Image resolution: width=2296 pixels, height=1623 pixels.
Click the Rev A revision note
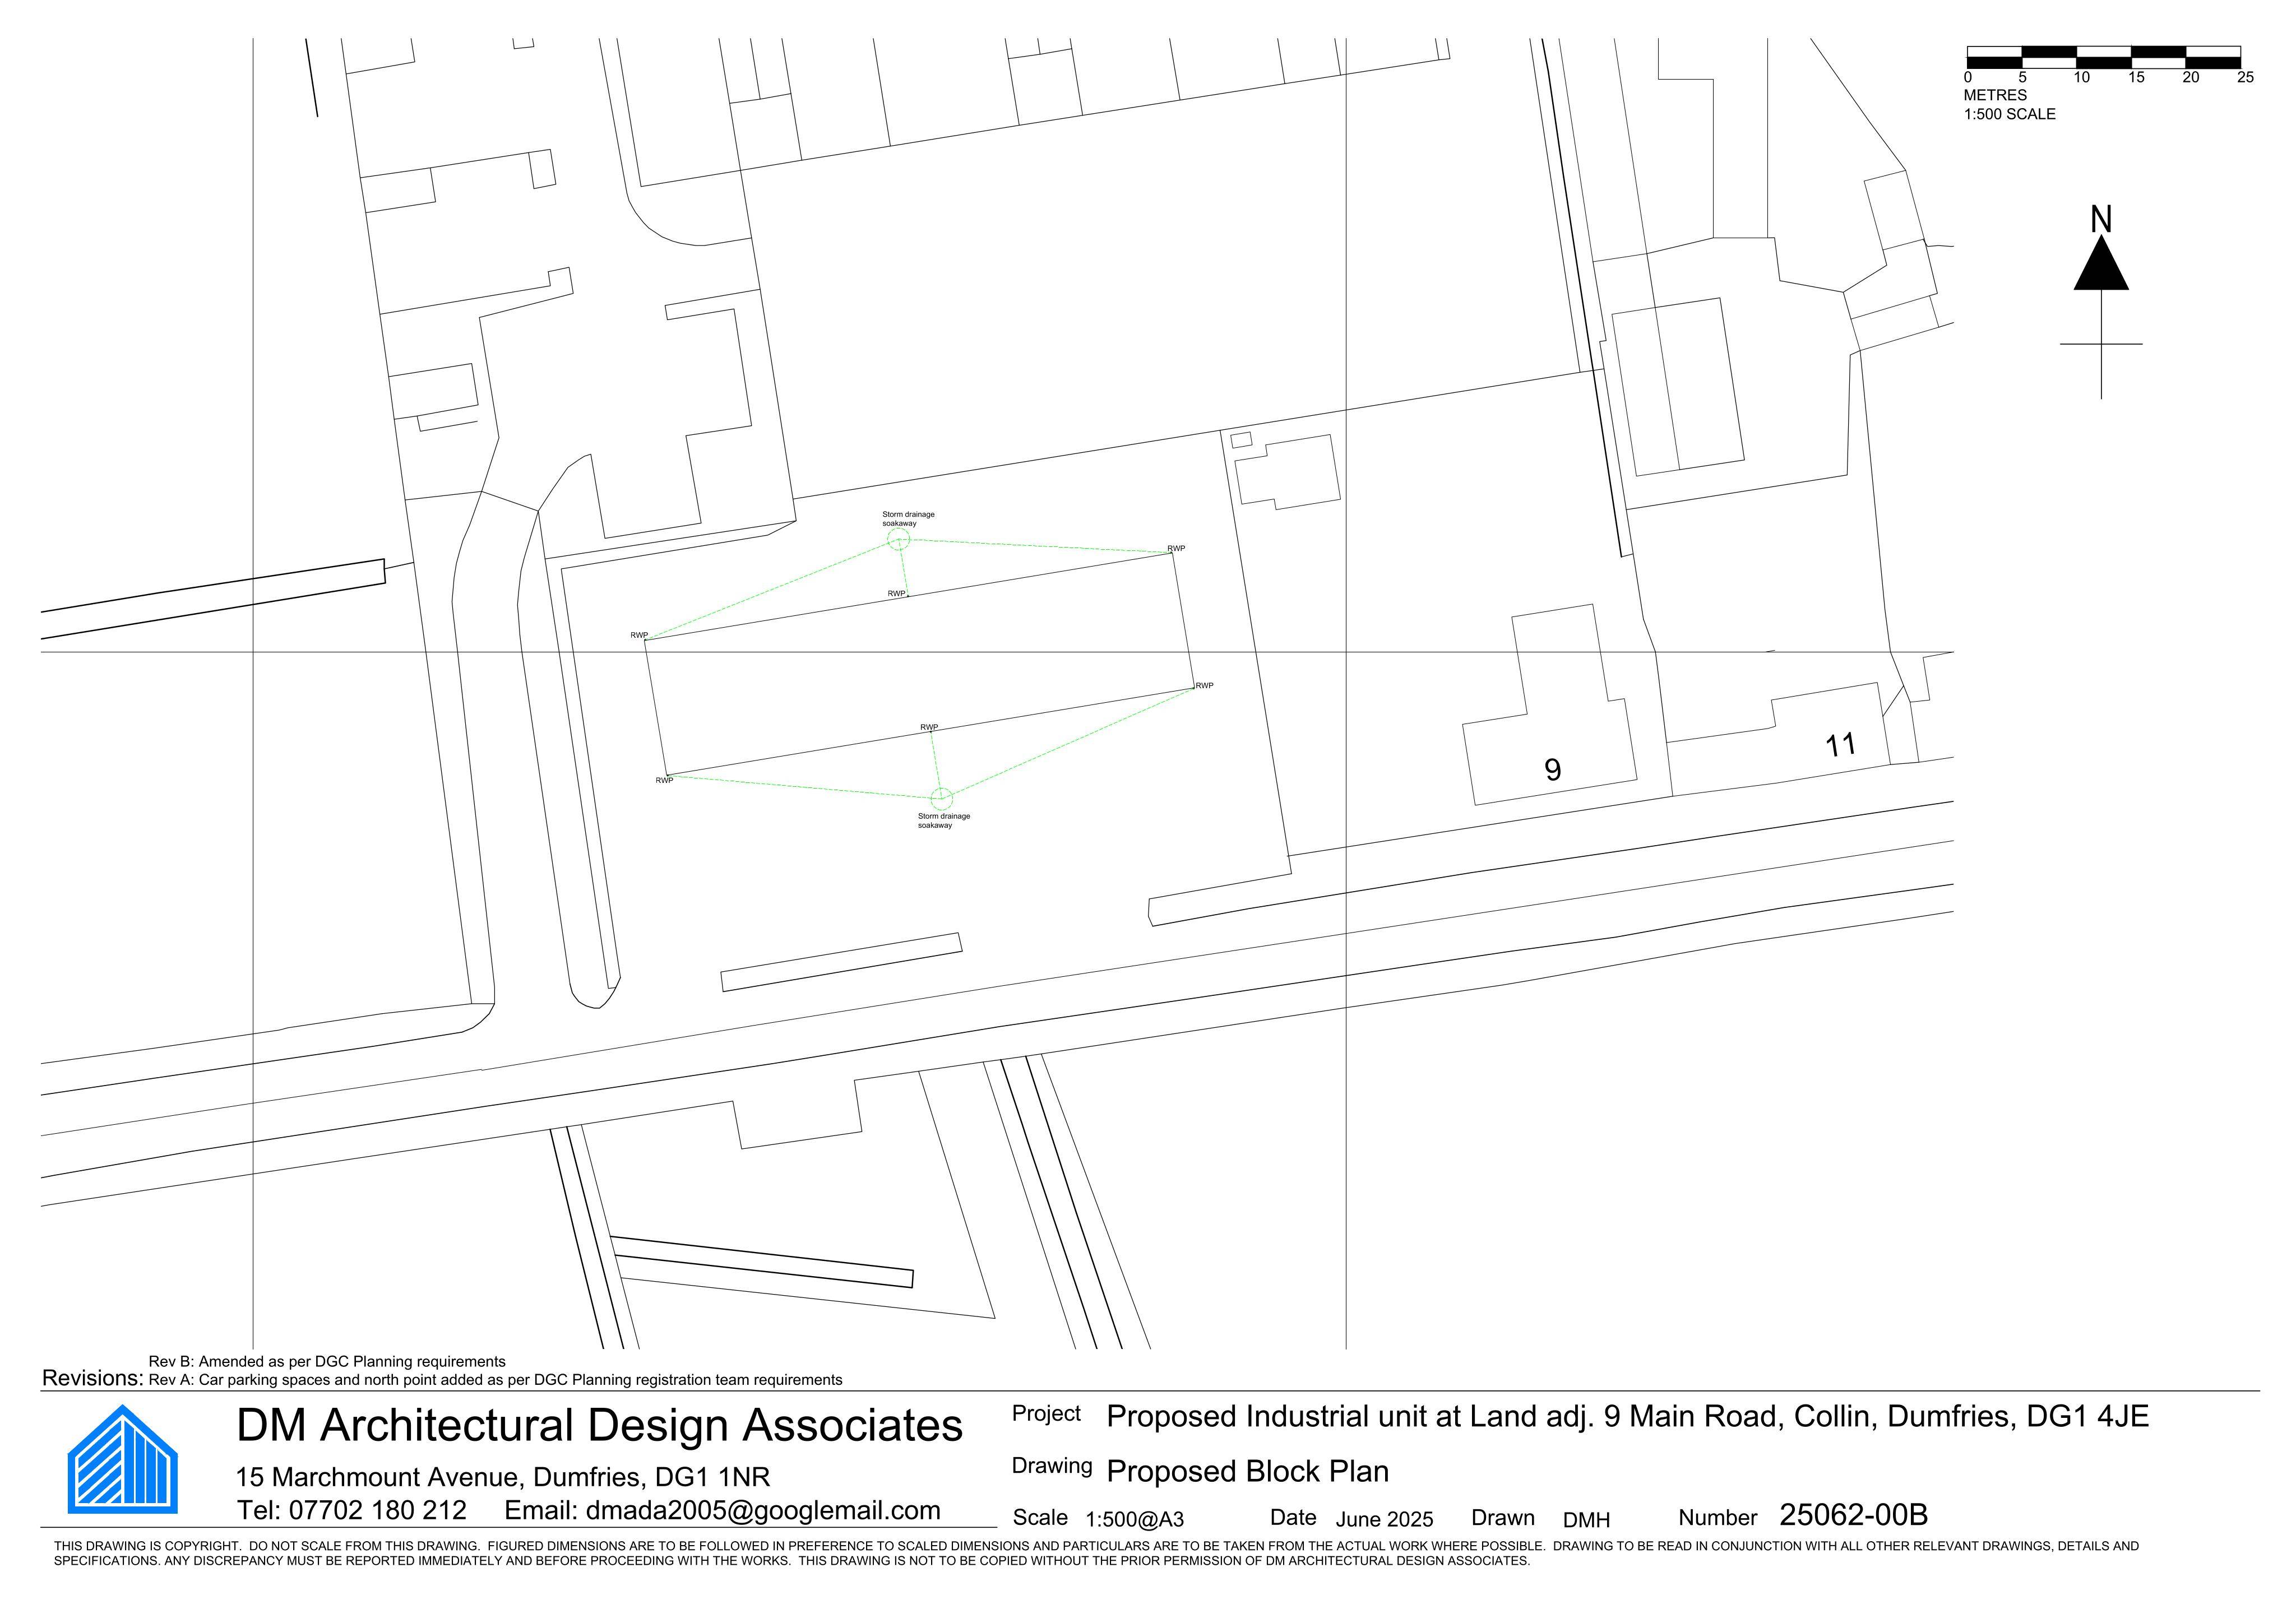pos(495,1380)
